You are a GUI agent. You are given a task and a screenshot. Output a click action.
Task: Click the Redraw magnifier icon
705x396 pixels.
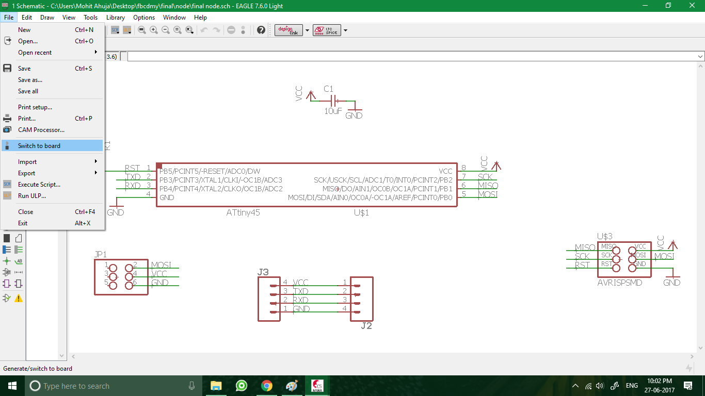178,30
